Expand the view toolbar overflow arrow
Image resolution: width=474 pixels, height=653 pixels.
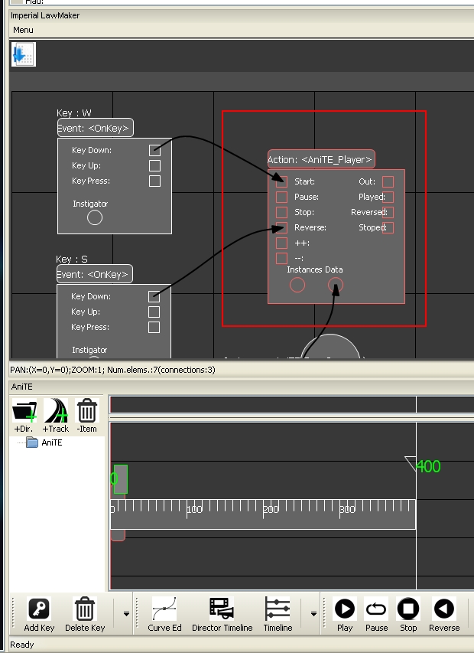(x=314, y=614)
